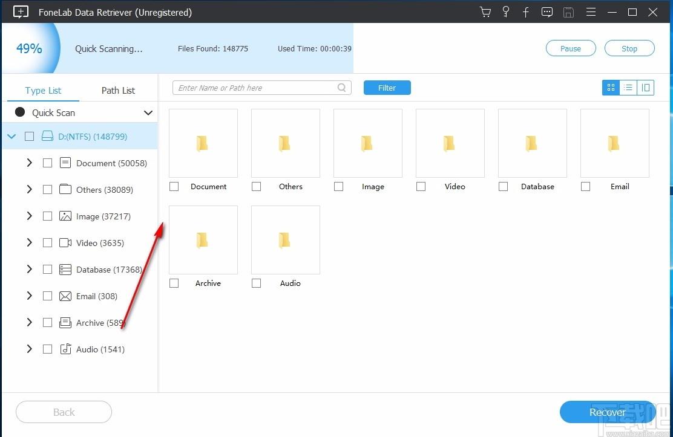
Task: Open the Email folder thumbnail
Action: click(615, 143)
